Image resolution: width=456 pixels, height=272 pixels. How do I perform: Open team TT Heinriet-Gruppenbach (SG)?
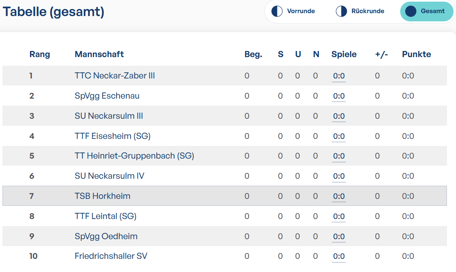(134, 156)
